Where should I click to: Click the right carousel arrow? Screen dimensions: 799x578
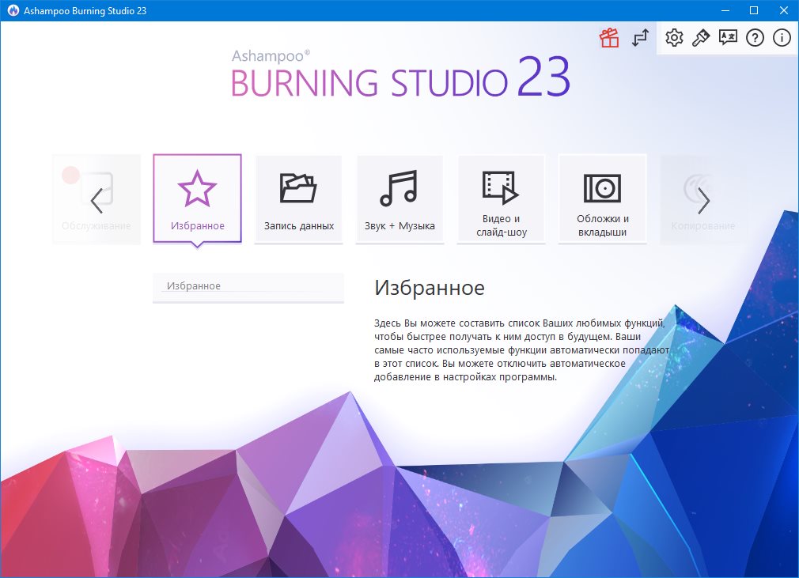tap(704, 201)
